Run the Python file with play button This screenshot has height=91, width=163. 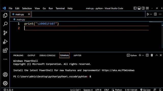pos(148,14)
